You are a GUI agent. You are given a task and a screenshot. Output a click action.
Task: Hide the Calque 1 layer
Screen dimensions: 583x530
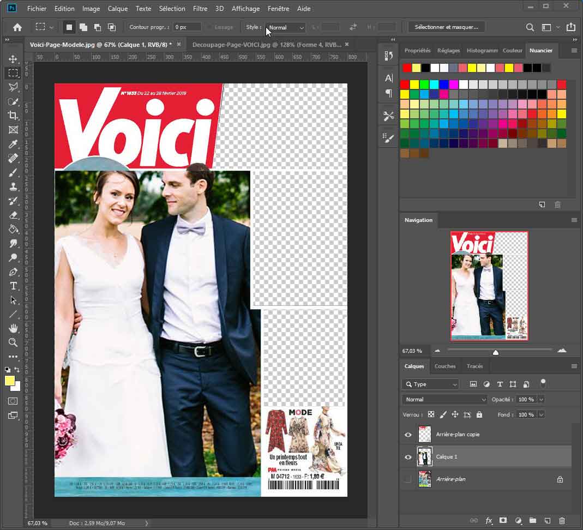tap(408, 457)
